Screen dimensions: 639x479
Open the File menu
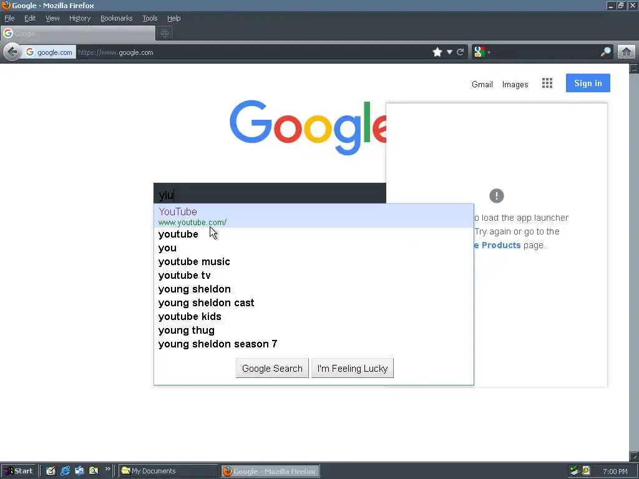(9, 18)
